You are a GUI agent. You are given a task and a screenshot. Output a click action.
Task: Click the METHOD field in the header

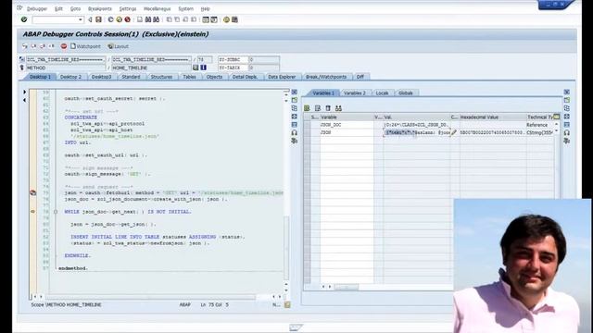point(65,68)
